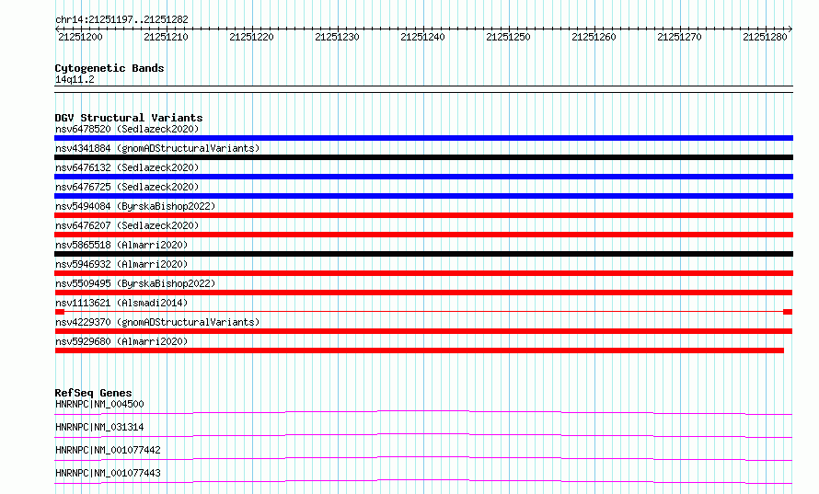The height and width of the screenshot is (494, 819).
Task: Open nsv6476725 (Sedlazeck2020) variant label
Action: [x=127, y=187]
